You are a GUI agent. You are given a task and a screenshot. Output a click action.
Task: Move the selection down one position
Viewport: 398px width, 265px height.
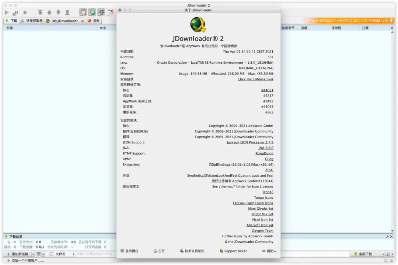pyautogui.click(x=58, y=12)
